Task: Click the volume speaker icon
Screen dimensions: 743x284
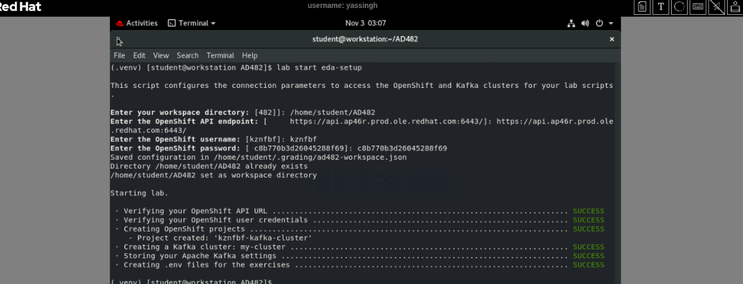Action: coord(585,23)
